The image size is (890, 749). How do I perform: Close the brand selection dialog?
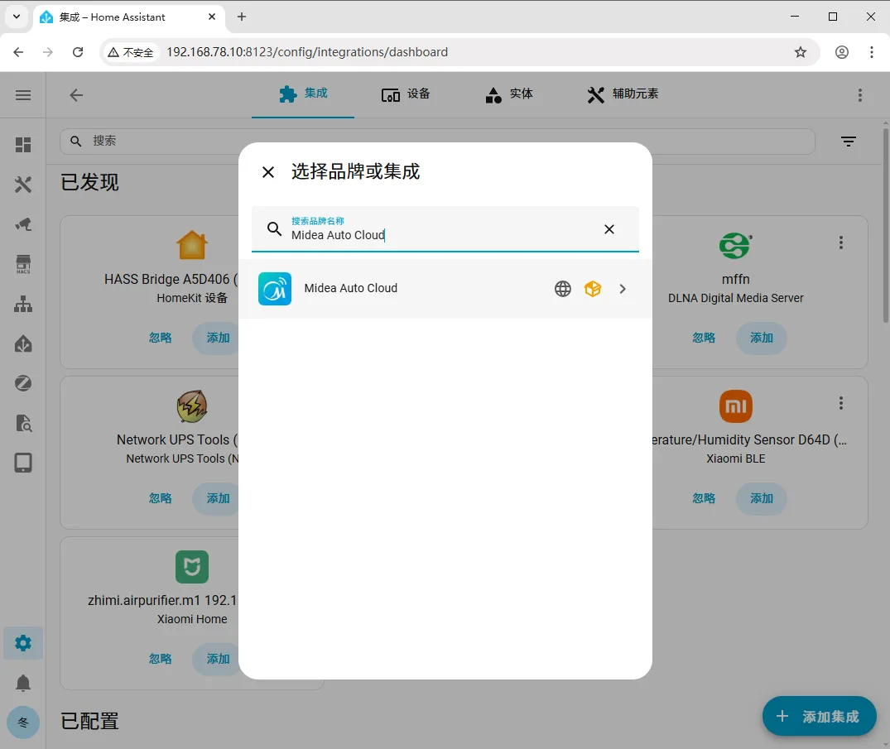(268, 172)
